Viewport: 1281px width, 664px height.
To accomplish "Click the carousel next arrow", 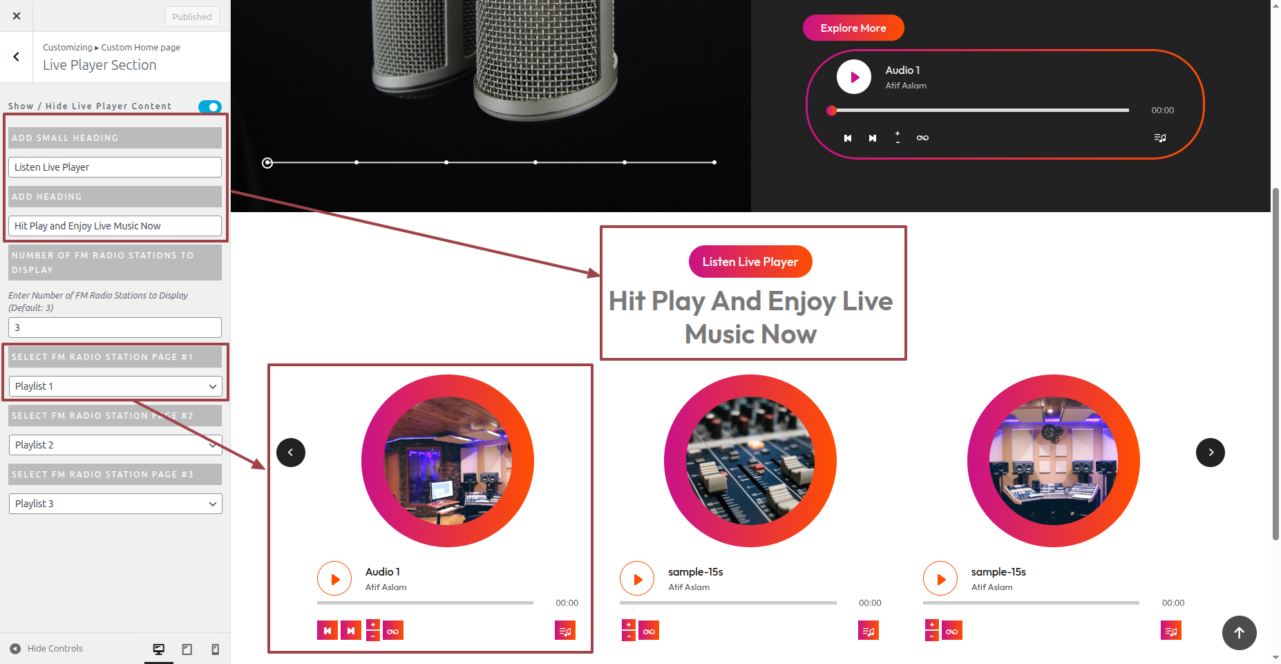I will pos(1211,453).
